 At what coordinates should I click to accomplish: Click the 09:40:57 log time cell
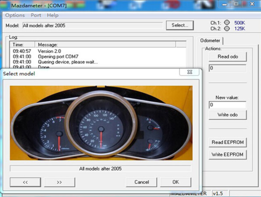point(22,51)
